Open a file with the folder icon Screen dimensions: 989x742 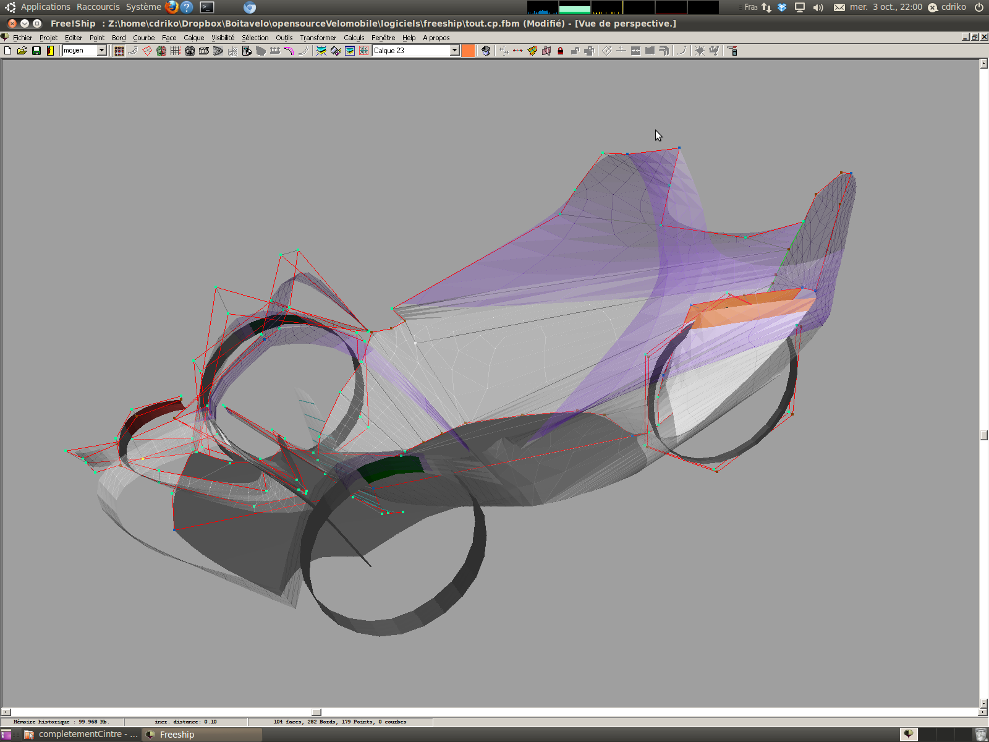tap(22, 51)
